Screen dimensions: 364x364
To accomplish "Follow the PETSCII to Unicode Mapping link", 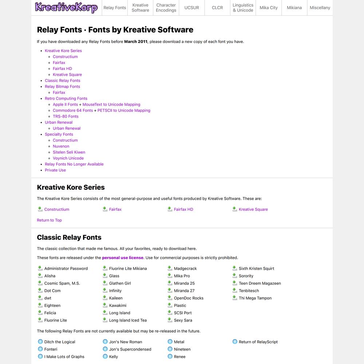I will click(x=124, y=111).
